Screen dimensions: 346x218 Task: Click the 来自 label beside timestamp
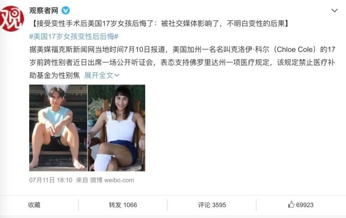click(x=82, y=180)
